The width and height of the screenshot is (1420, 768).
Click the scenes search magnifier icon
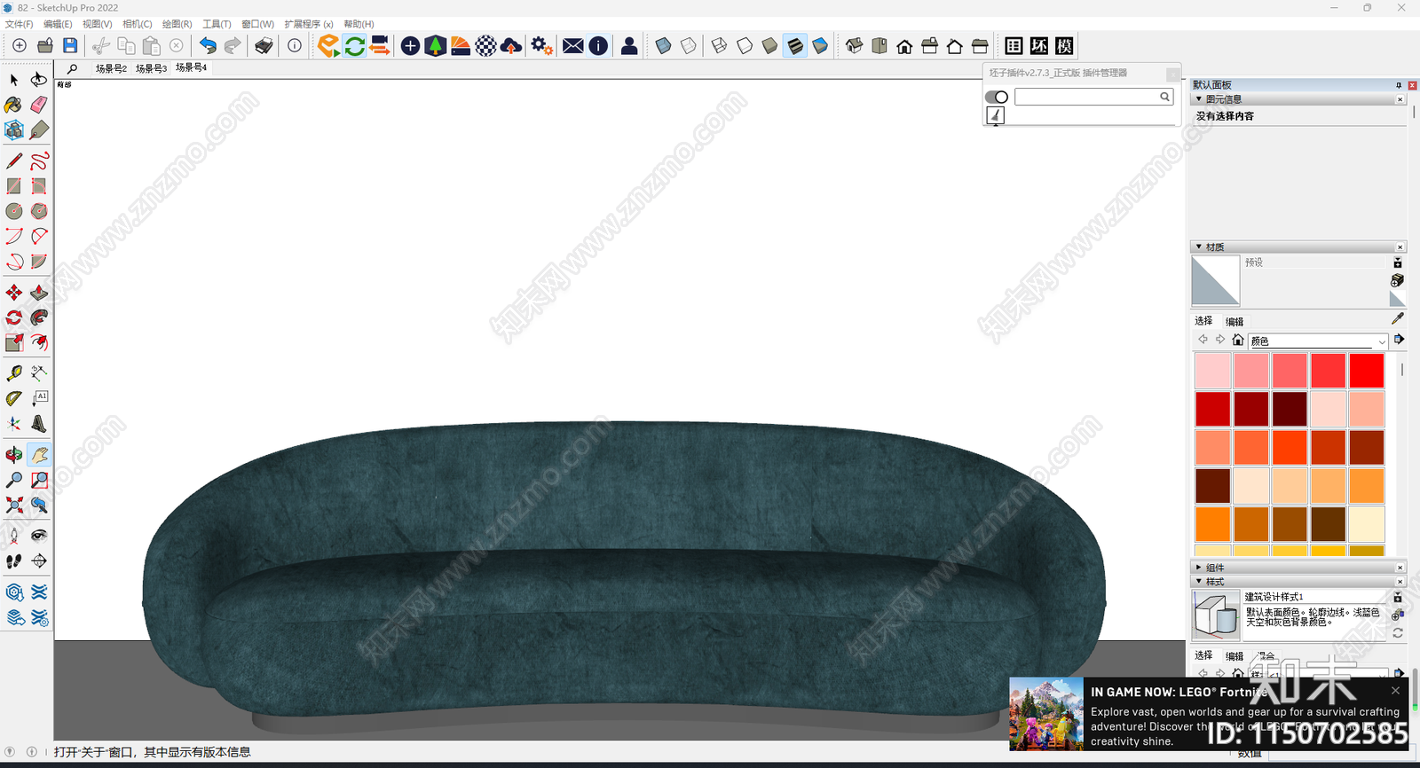pos(72,68)
